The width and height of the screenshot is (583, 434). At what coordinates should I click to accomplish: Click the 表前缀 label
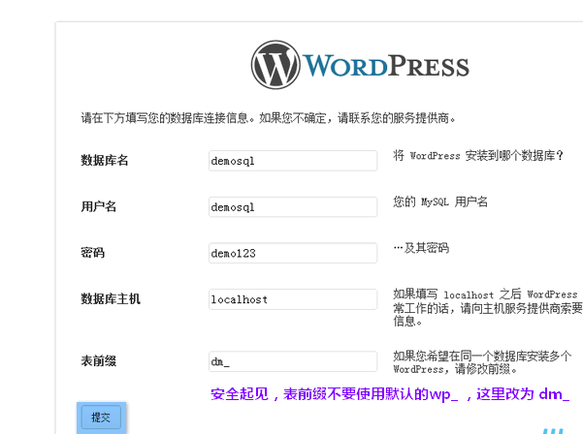click(x=99, y=361)
